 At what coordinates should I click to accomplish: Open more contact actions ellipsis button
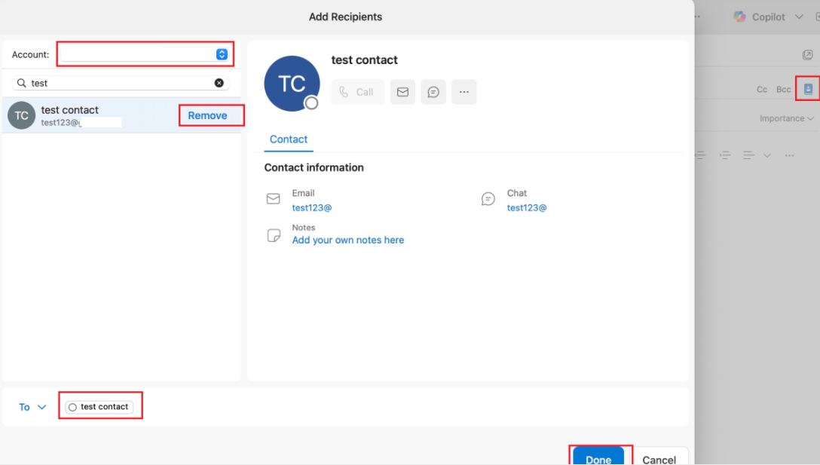[x=464, y=92]
